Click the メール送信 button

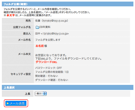click(16, 103)
